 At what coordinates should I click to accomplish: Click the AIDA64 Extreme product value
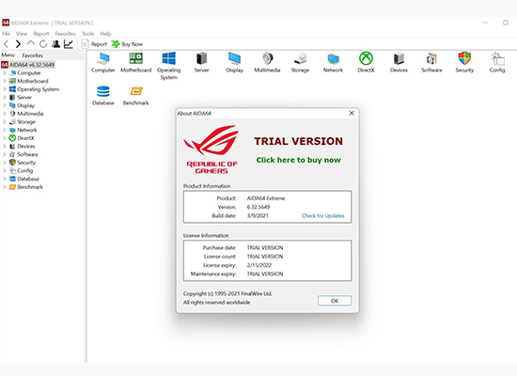[x=266, y=198]
